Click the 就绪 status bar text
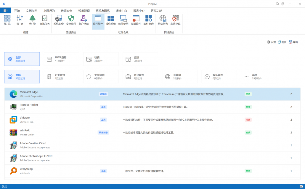Screen dimensions: 305x189 pos(4,186)
